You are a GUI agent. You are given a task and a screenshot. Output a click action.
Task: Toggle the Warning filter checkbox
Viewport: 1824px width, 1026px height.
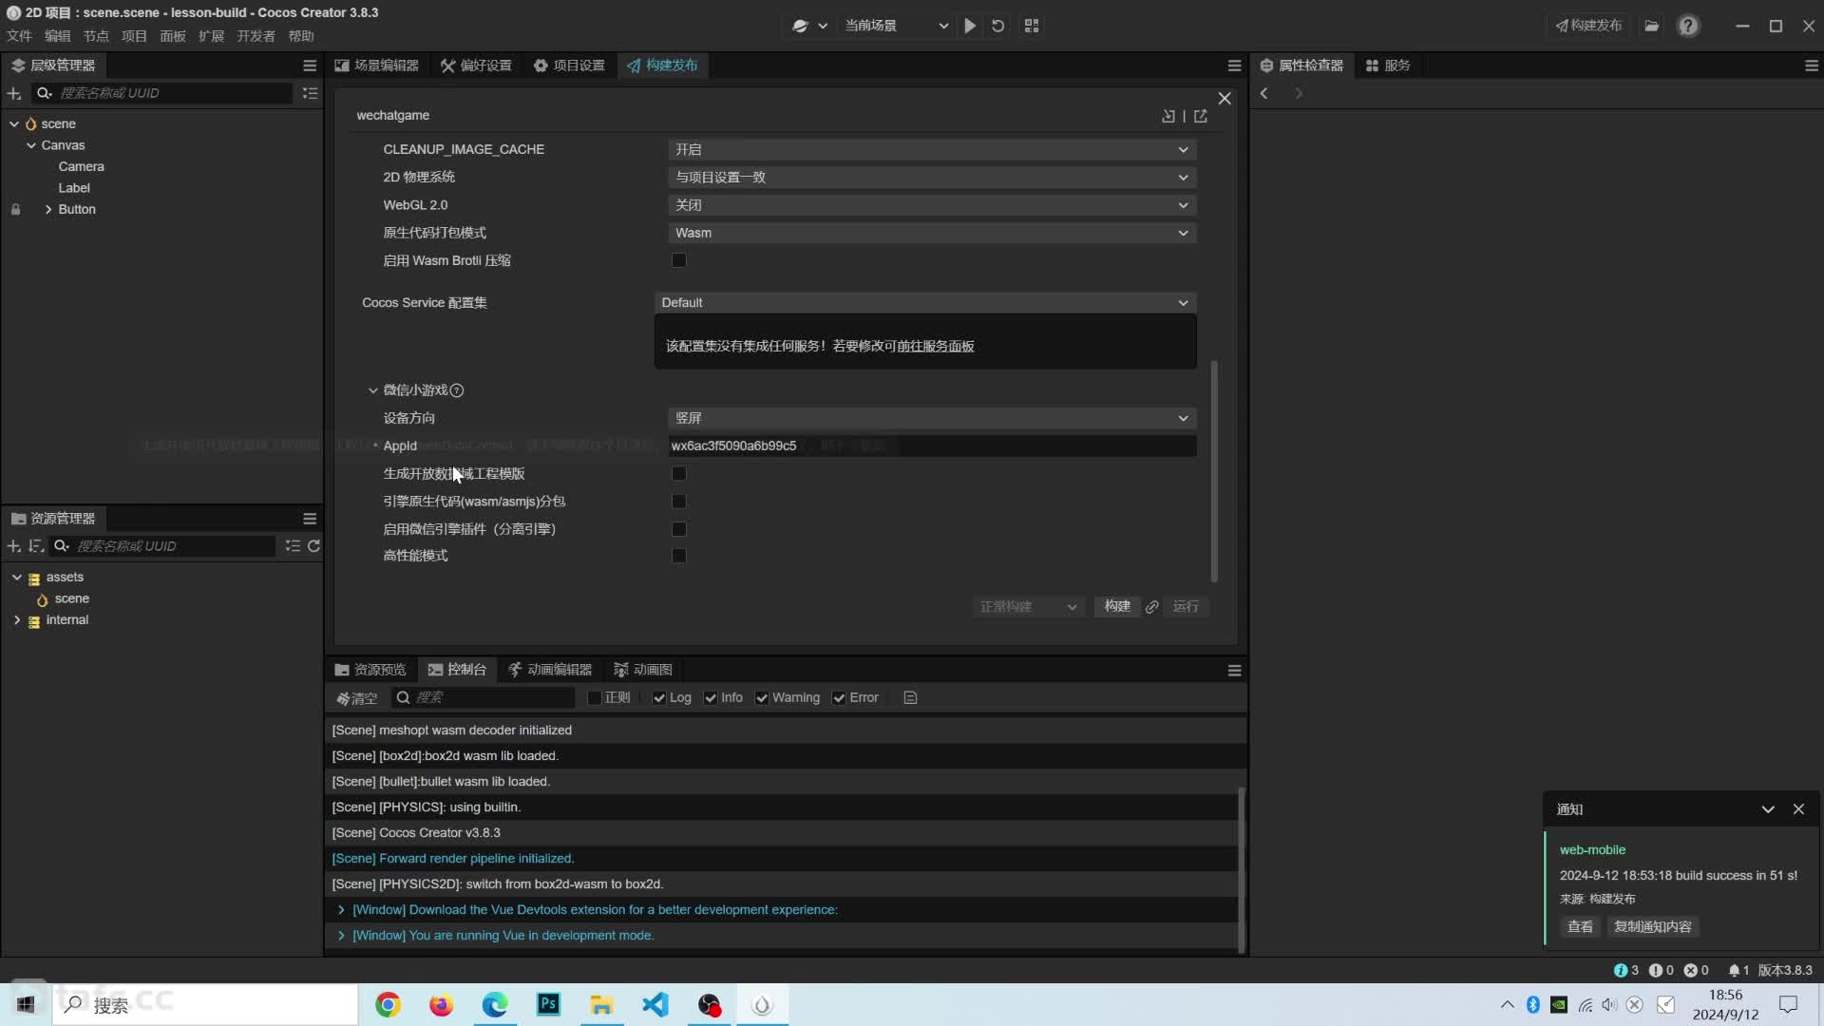(x=762, y=698)
